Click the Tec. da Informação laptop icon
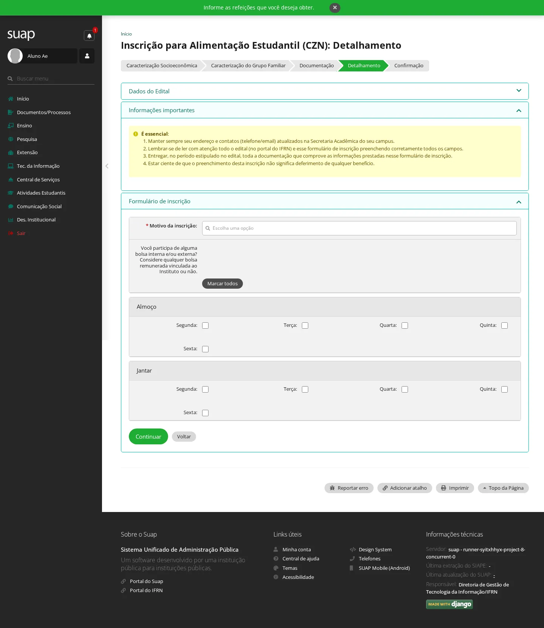This screenshot has height=628, width=544. pyautogui.click(x=11, y=166)
